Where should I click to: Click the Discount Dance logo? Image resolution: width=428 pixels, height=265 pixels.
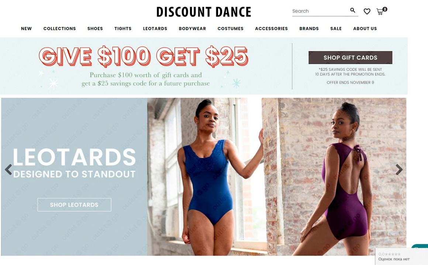click(x=204, y=12)
